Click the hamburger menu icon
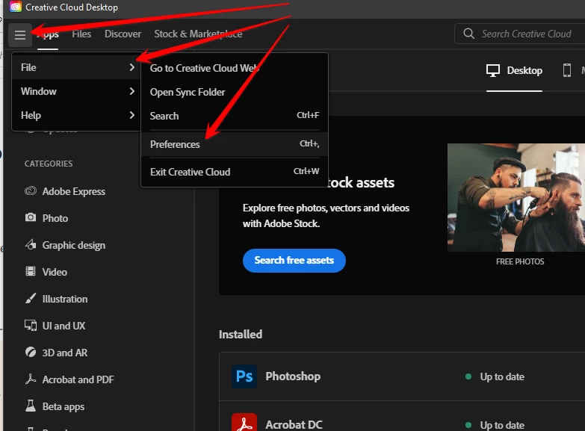Image resolution: width=585 pixels, height=431 pixels. point(20,35)
